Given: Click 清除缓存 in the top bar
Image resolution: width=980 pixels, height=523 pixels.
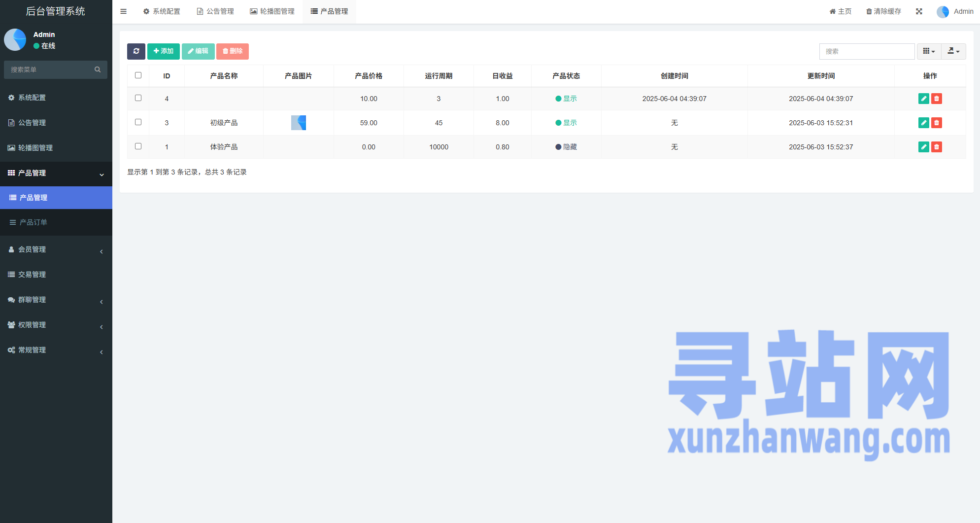Looking at the screenshot, I should 883,11.
